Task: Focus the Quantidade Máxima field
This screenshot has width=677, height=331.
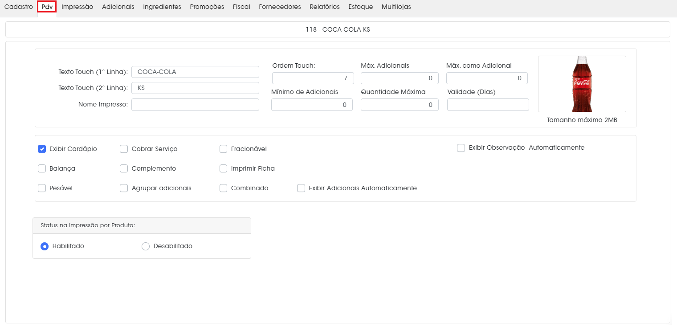Action: (x=400, y=105)
